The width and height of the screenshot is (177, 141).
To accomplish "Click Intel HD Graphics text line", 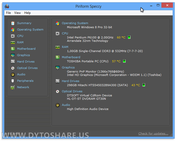I will 114,75.
